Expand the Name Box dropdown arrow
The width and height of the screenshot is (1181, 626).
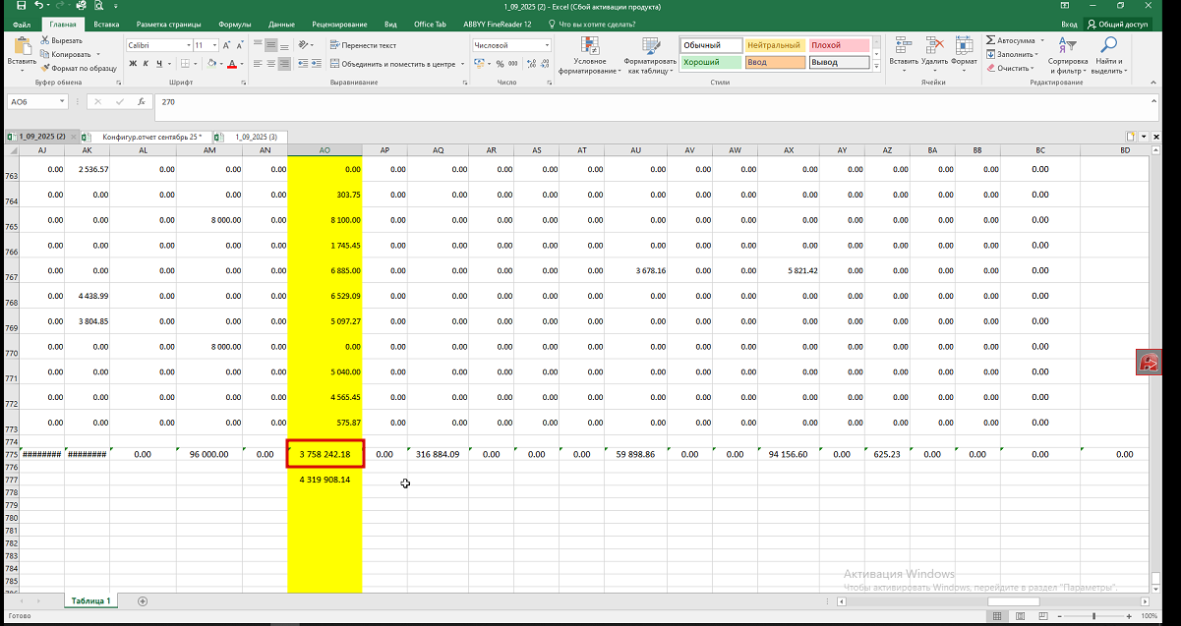(63, 101)
